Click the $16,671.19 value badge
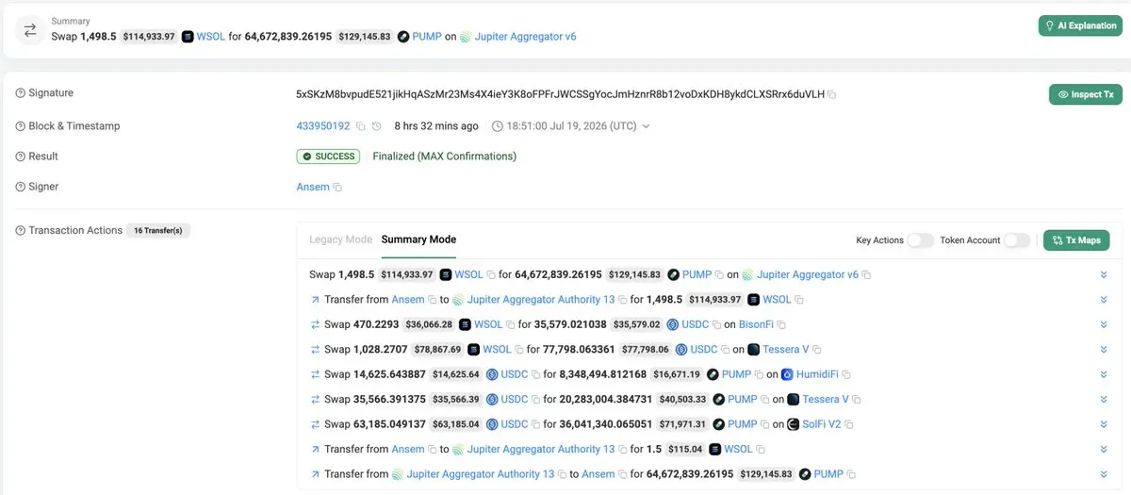The width and height of the screenshot is (1131, 495). [x=677, y=374]
